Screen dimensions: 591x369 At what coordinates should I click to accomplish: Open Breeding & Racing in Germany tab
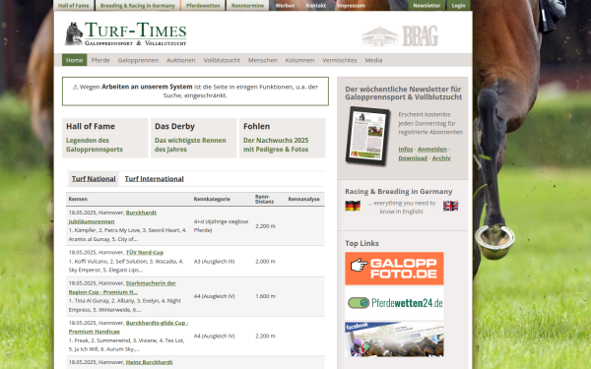pyautogui.click(x=138, y=5)
